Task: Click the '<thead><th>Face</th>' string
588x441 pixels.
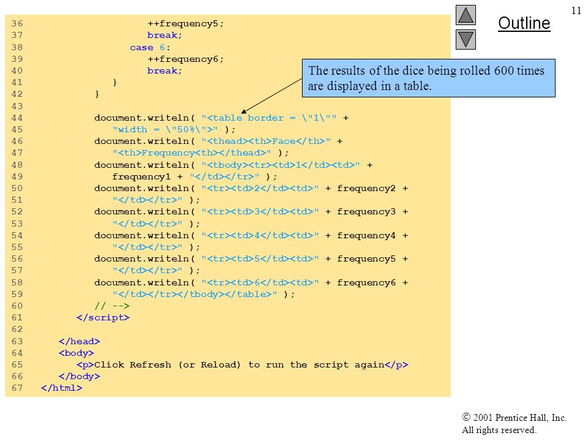Action: click(266, 141)
